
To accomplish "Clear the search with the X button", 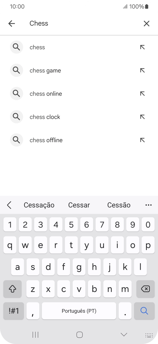I will (x=146, y=23).
